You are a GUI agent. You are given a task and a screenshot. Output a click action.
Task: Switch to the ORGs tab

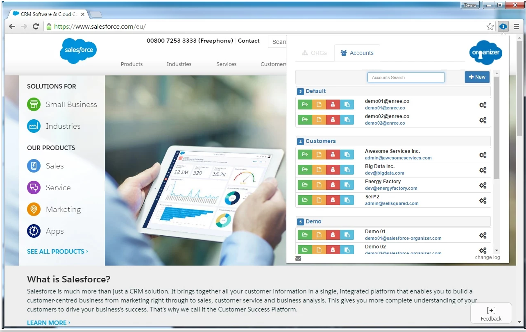315,53
